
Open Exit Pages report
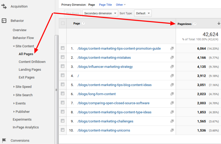pos(27,77)
